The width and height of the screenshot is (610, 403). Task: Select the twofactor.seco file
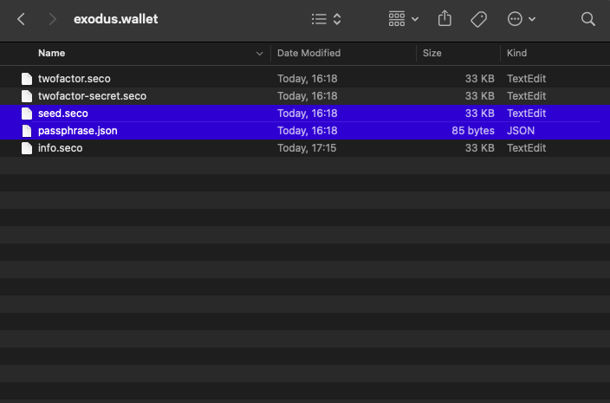[74, 79]
